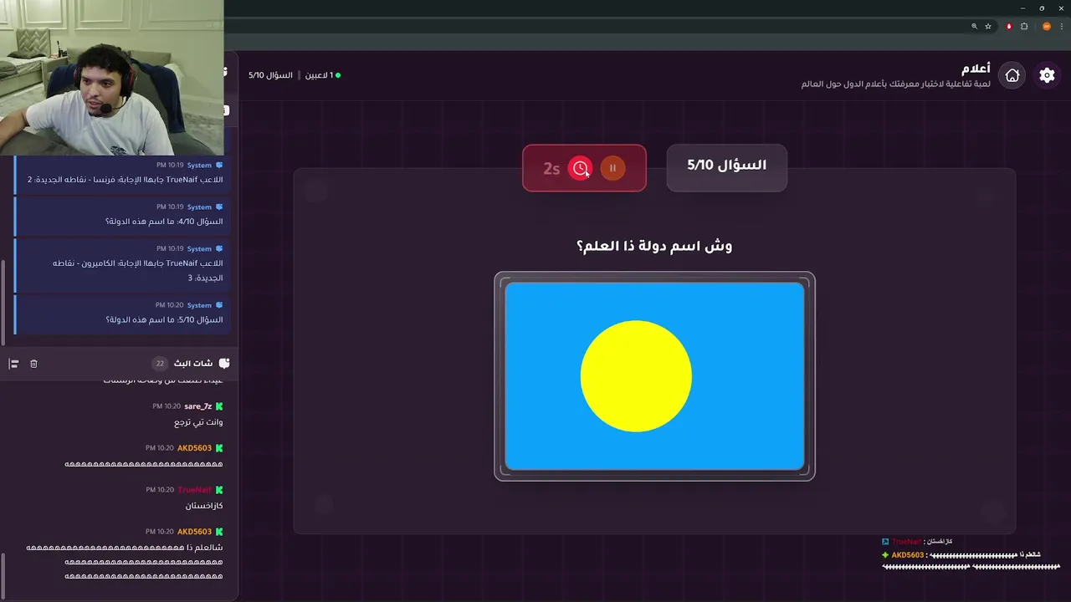
Task: Delete chat messages with trash icon
Action: coord(33,364)
